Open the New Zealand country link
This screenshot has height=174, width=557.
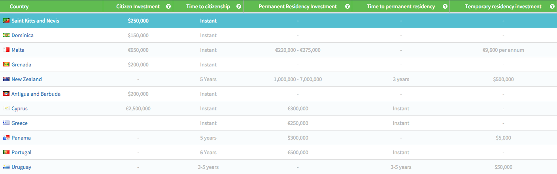click(26, 79)
